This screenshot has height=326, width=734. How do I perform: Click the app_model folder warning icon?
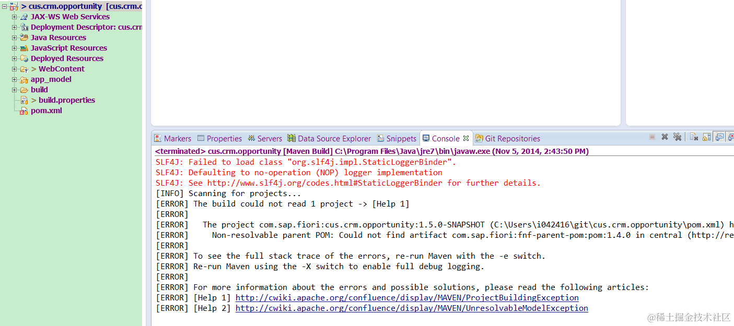pos(24,79)
